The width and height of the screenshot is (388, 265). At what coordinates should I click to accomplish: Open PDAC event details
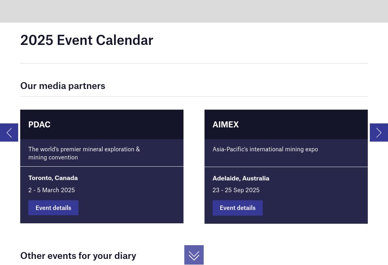(x=53, y=208)
